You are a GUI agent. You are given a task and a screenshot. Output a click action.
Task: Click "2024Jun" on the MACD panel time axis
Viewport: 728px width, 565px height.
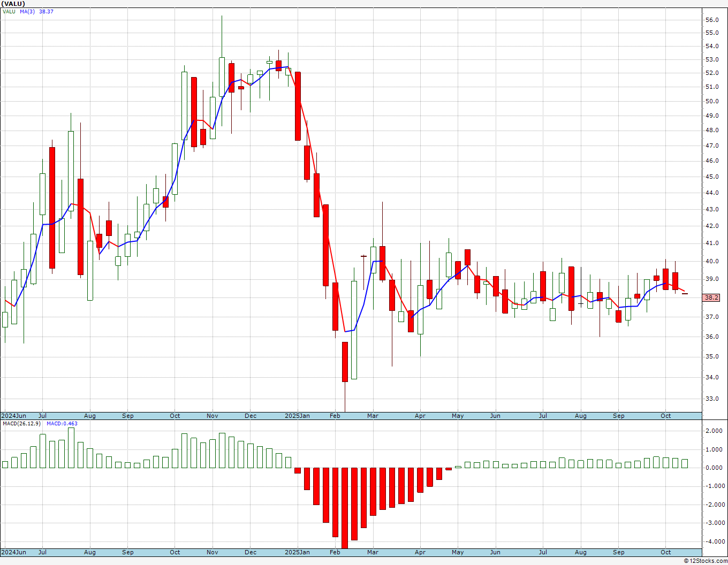[13, 552]
